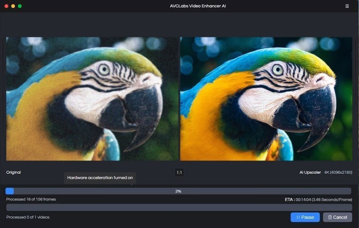Click the ETA time remaining text

click(318, 200)
